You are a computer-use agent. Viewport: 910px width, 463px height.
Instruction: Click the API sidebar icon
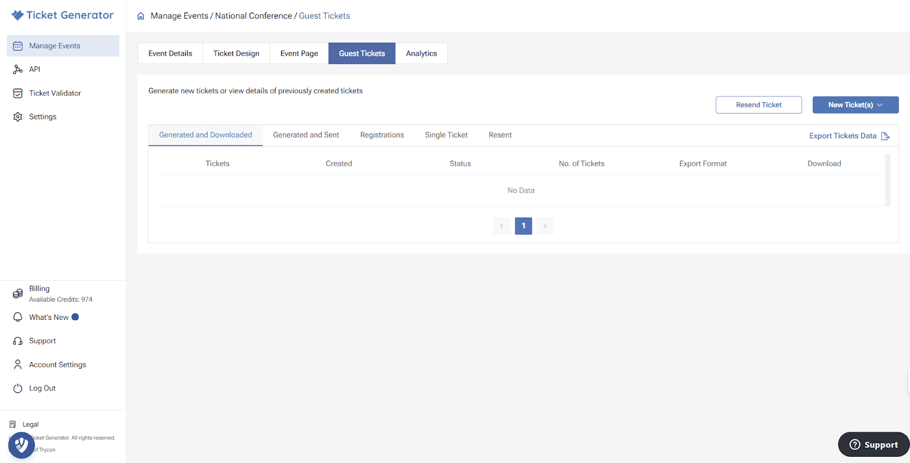click(x=18, y=69)
